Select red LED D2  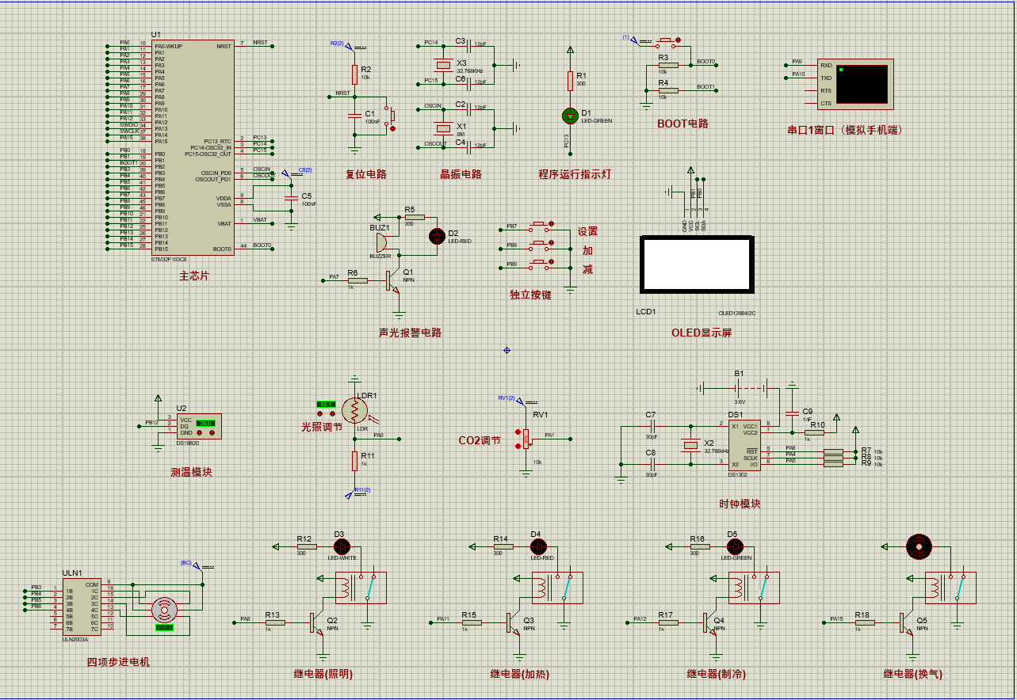click(x=437, y=236)
